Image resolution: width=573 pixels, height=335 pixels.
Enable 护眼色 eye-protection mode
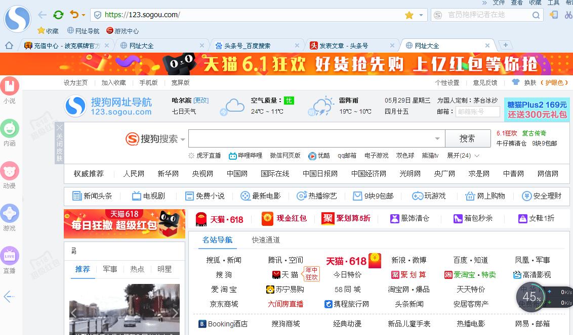click(555, 82)
